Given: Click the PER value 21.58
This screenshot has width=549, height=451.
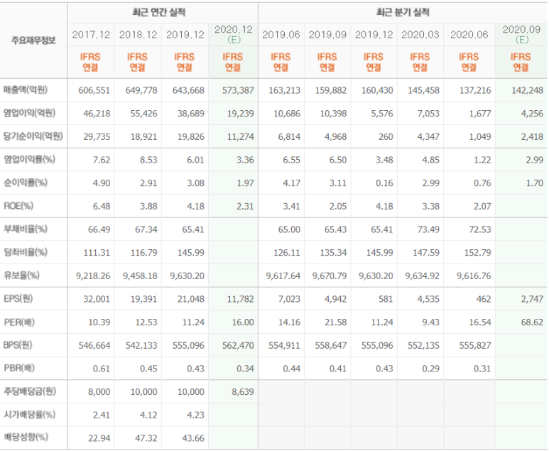Looking at the screenshot, I should click(335, 322).
